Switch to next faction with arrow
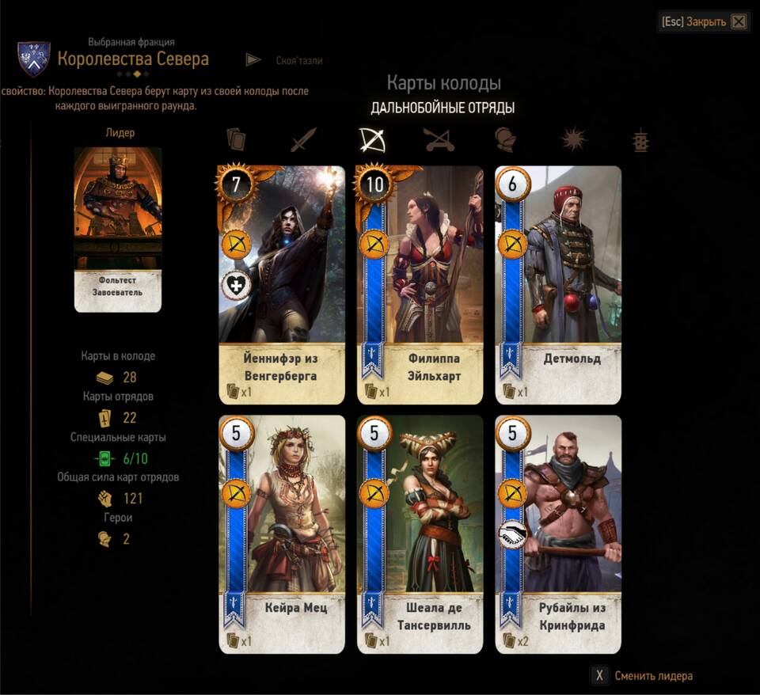The image size is (760, 695). pyautogui.click(x=253, y=60)
